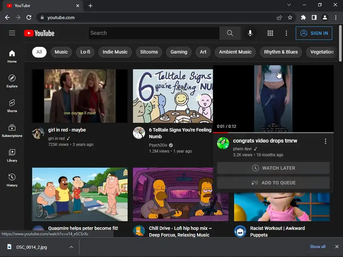
Task: Open Racist Workout | Awkward Puppets title
Action: pos(277,232)
